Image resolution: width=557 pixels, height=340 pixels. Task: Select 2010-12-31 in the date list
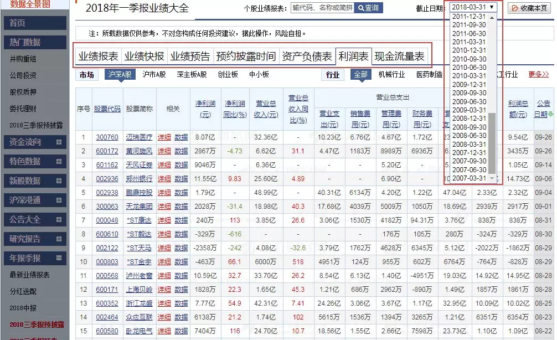(469, 50)
